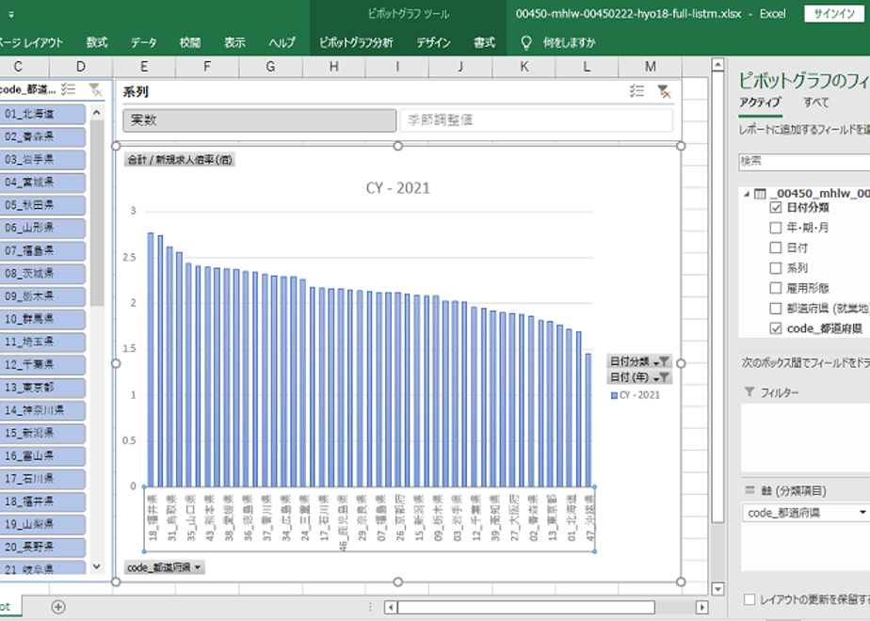Viewport: 870px width, 621px height.
Task: Open the ページ レイアウト ribbon tab
Action: pyautogui.click(x=31, y=42)
